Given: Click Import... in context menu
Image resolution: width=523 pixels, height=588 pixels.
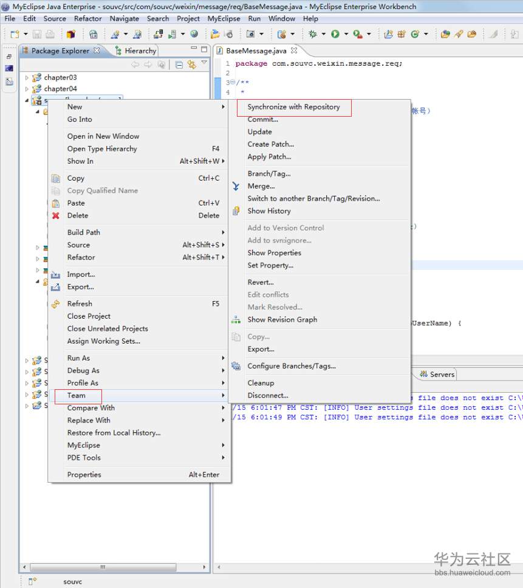Looking at the screenshot, I should click(x=139, y=274).
